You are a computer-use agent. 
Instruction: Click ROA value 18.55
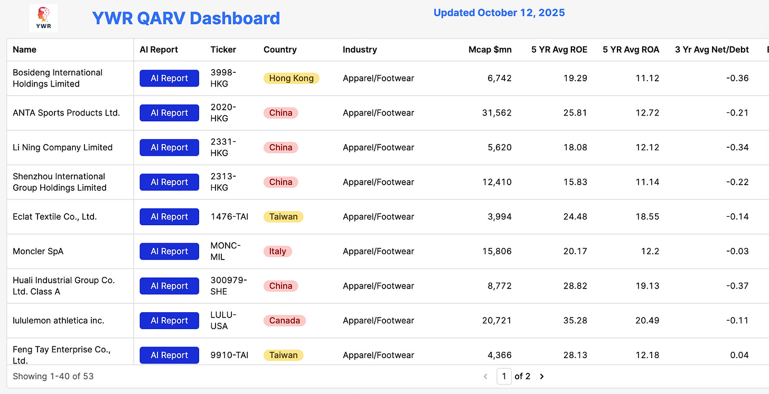[647, 217]
